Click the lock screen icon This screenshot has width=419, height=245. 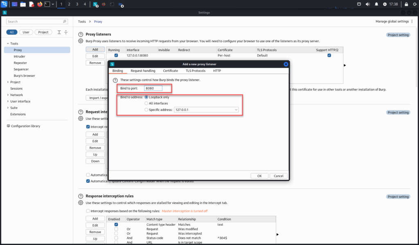406,4
